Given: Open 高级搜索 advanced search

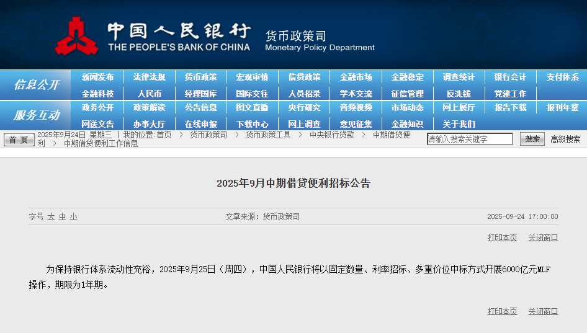Looking at the screenshot, I should coord(565,139).
